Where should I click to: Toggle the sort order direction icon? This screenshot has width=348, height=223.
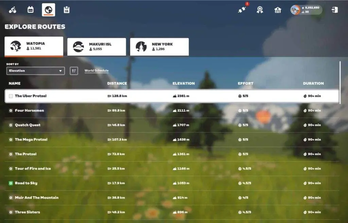coord(74,71)
